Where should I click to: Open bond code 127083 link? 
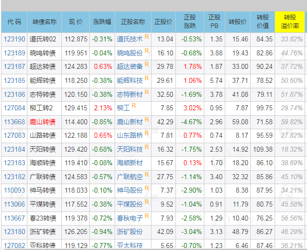tap(14, 136)
